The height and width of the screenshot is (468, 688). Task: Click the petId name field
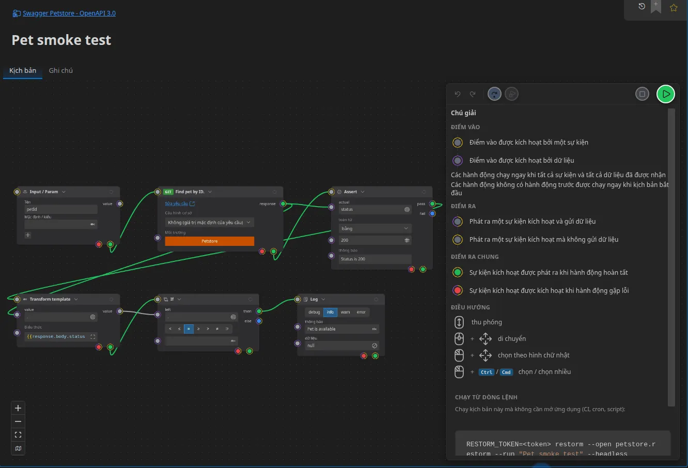pos(61,209)
